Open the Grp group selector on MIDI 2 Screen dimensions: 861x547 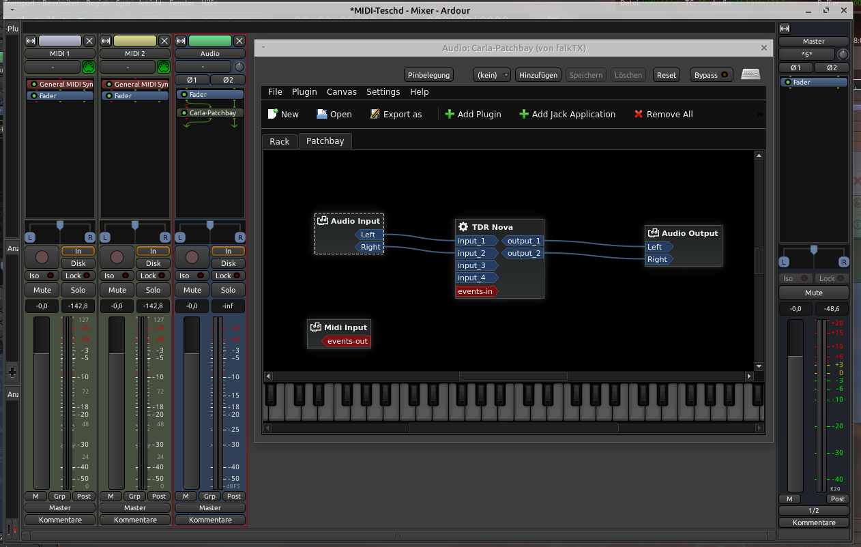click(x=134, y=496)
